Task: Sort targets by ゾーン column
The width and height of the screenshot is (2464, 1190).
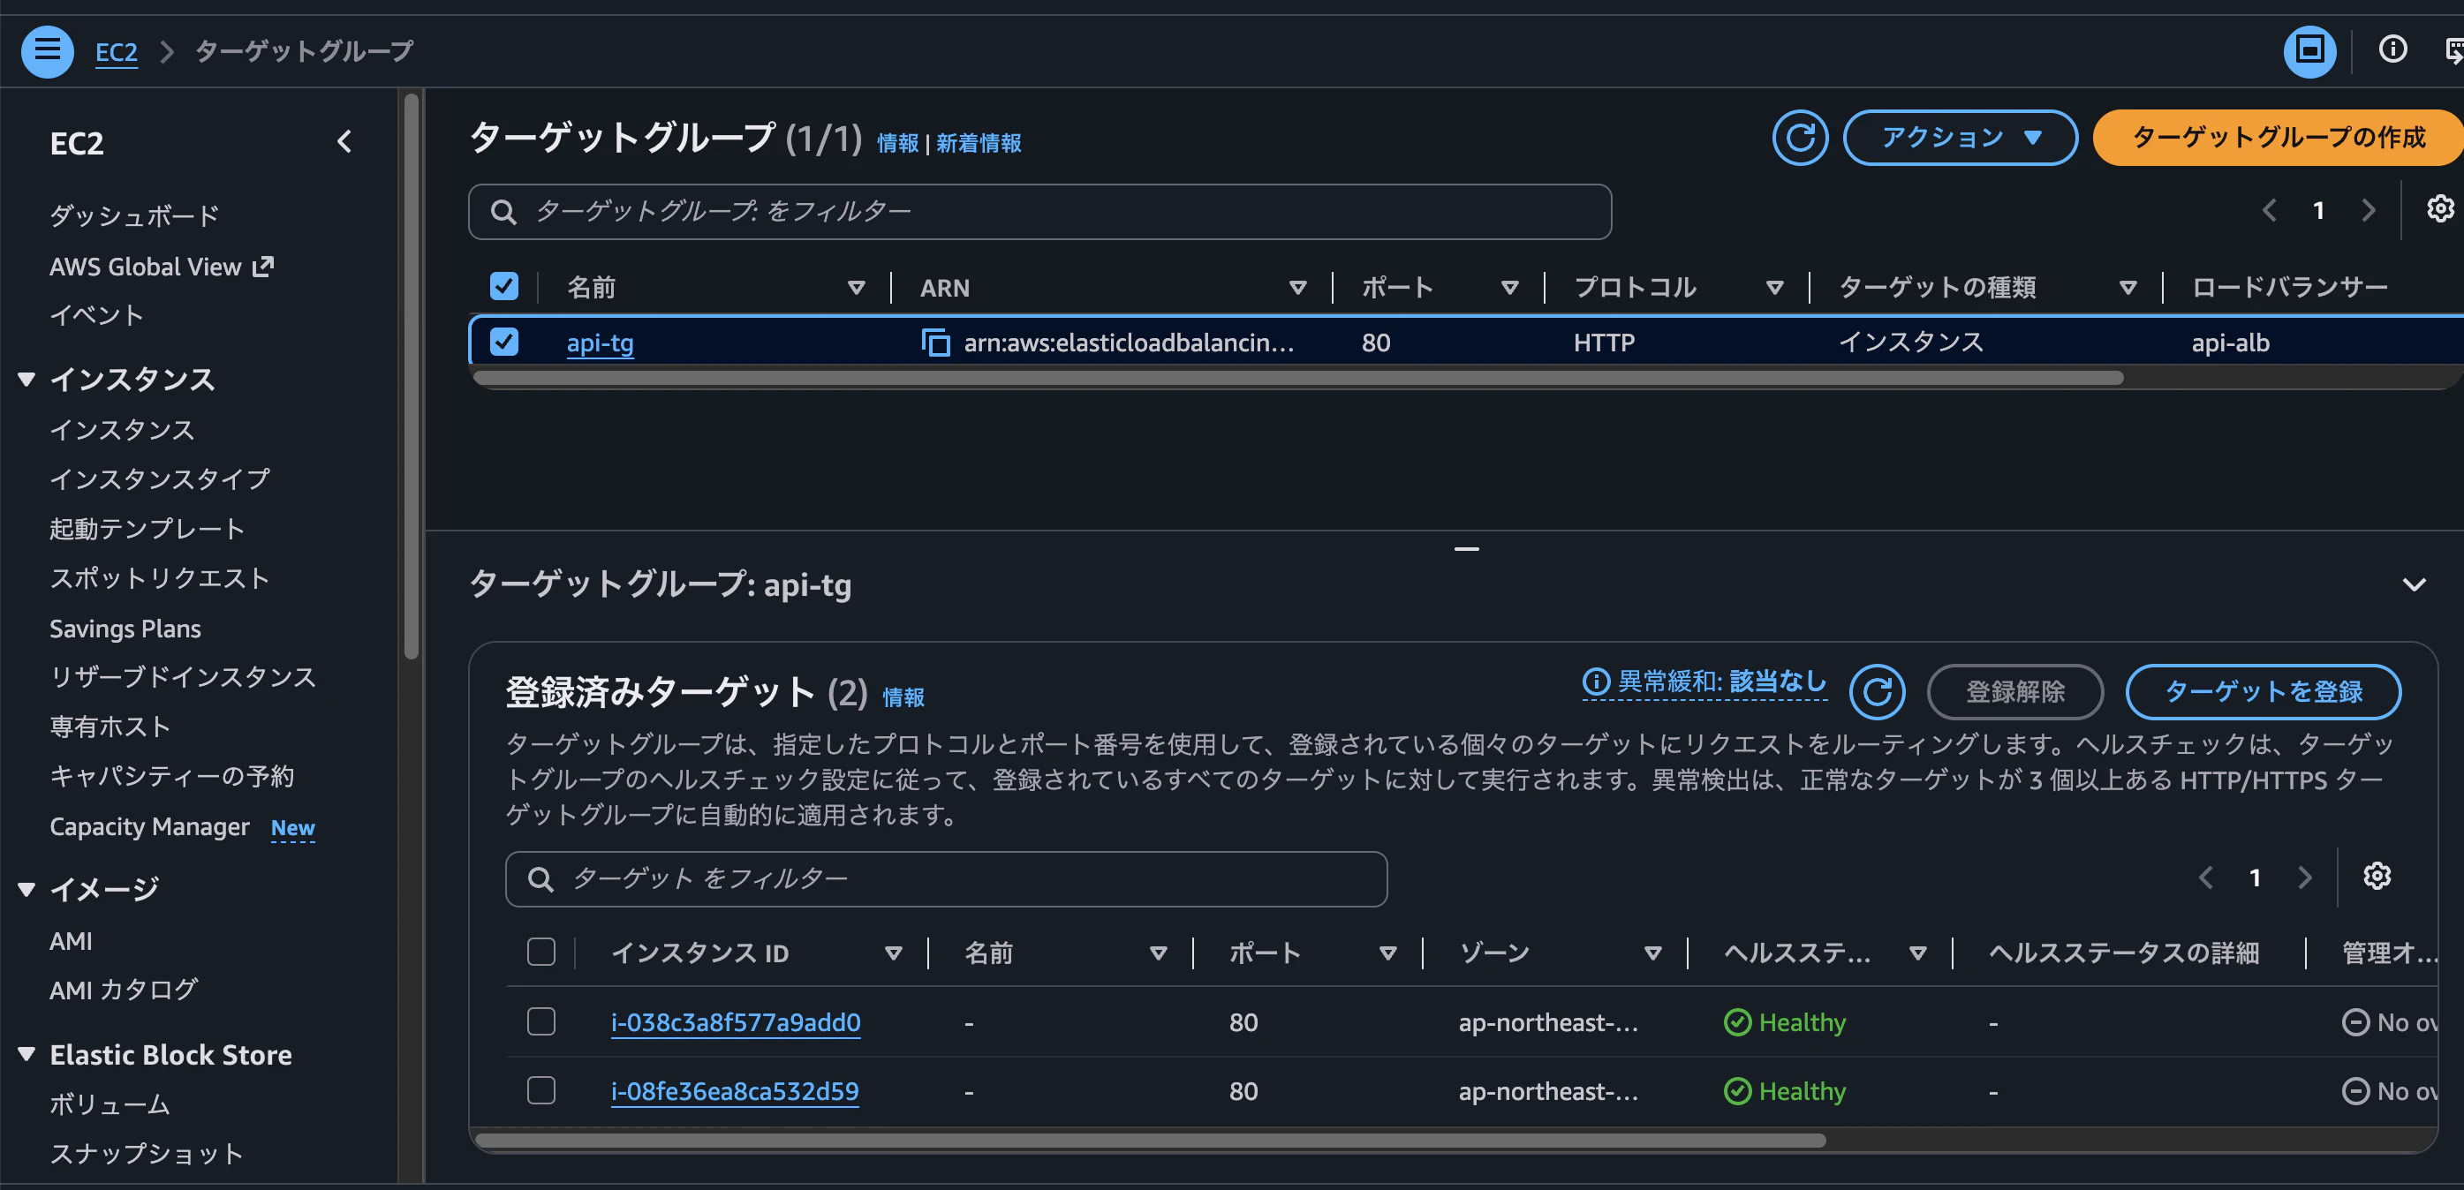Action: pos(1651,952)
